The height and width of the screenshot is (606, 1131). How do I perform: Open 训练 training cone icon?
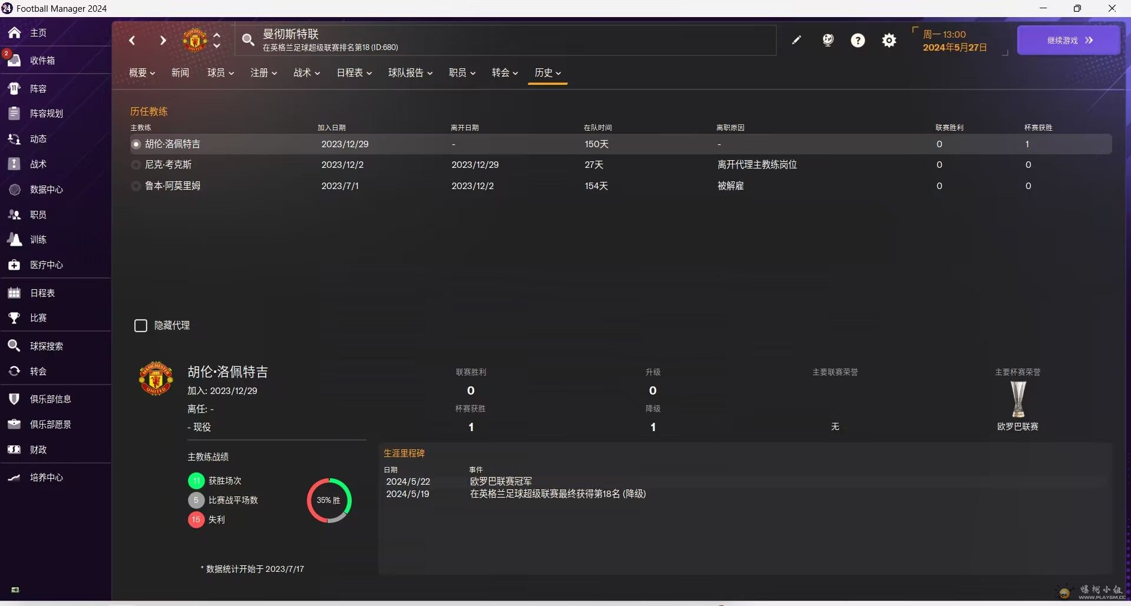(14, 239)
